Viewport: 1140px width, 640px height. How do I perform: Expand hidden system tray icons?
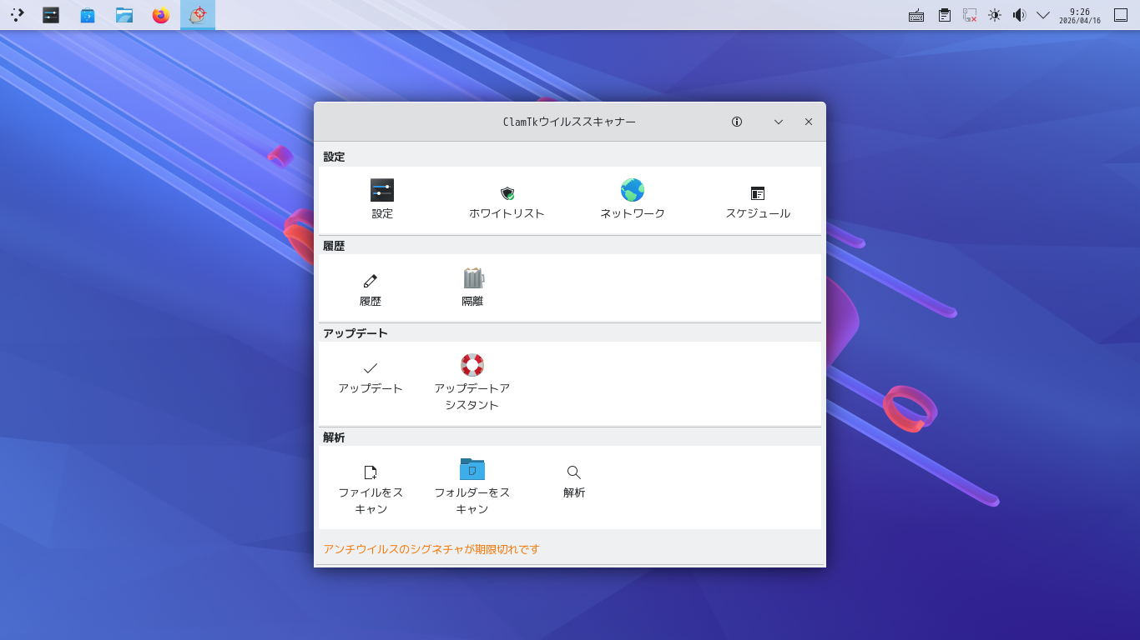(x=1043, y=15)
